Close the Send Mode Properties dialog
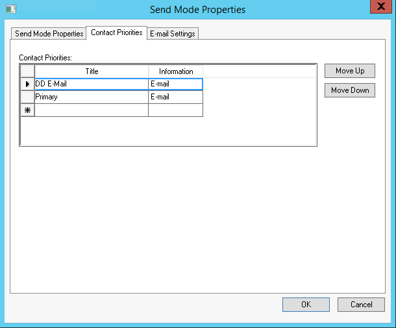The height and width of the screenshot is (328, 396). tap(380, 8)
